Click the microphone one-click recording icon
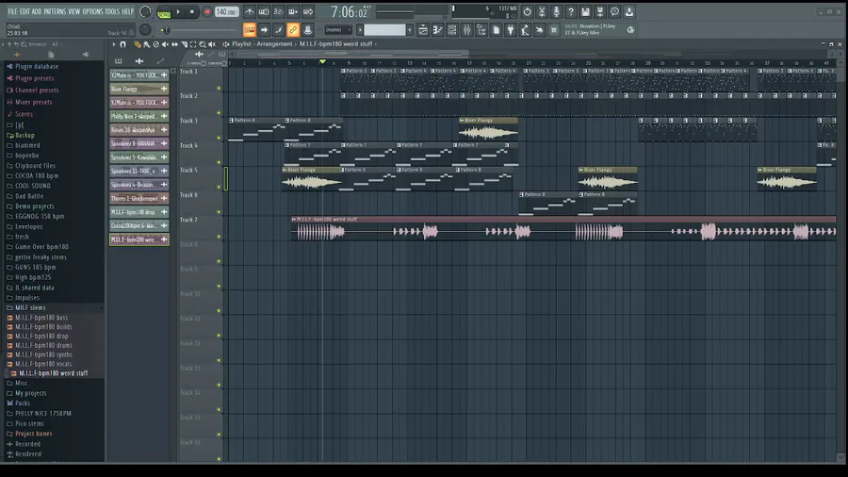 point(556,11)
